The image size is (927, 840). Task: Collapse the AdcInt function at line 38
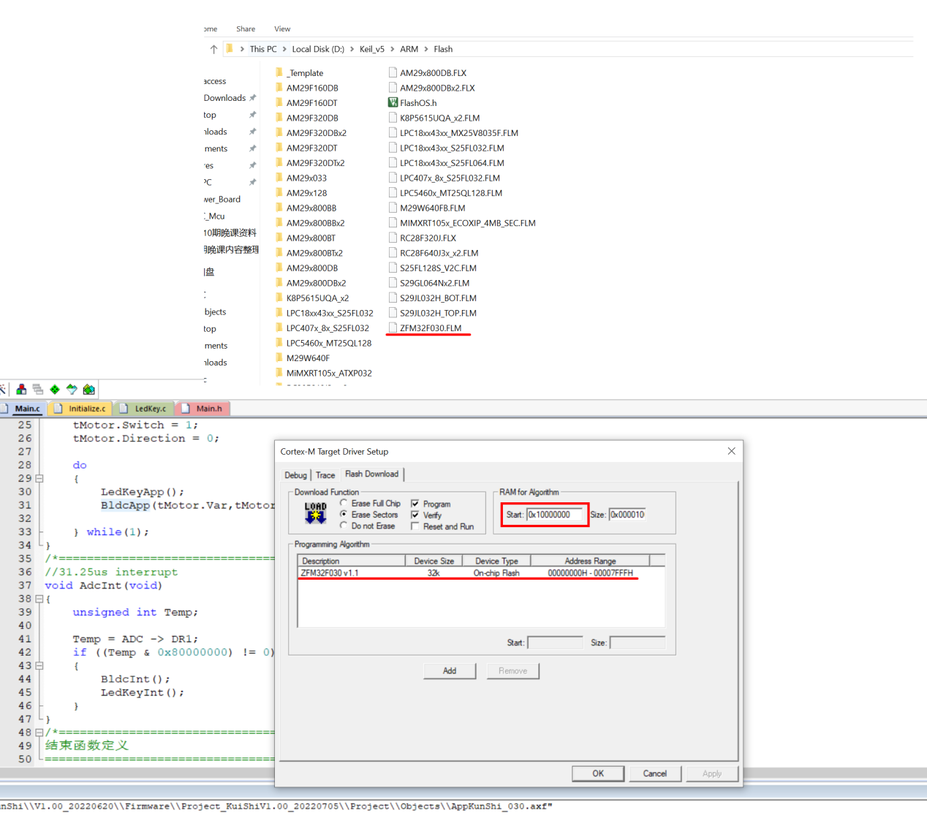point(39,599)
